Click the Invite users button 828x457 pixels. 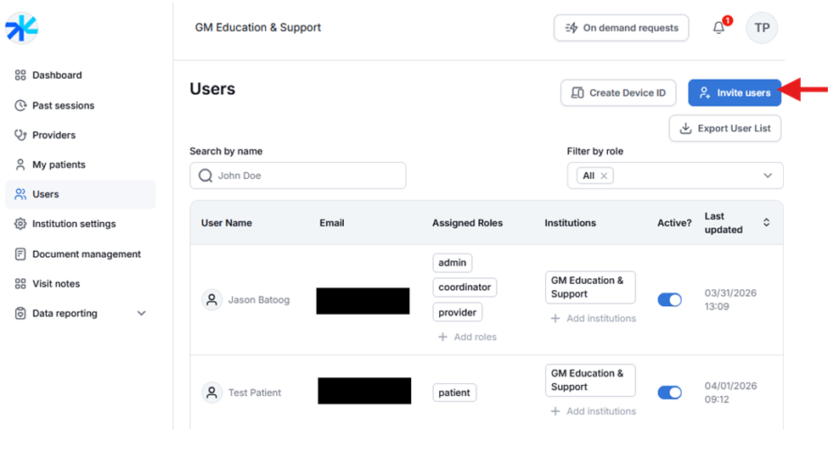pyautogui.click(x=735, y=92)
